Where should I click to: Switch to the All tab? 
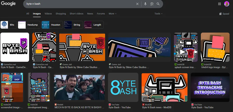(x=28, y=14)
